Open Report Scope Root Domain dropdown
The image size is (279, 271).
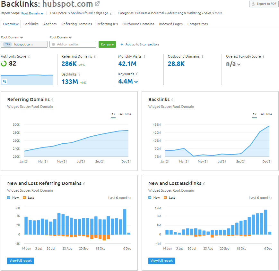(x=32, y=13)
